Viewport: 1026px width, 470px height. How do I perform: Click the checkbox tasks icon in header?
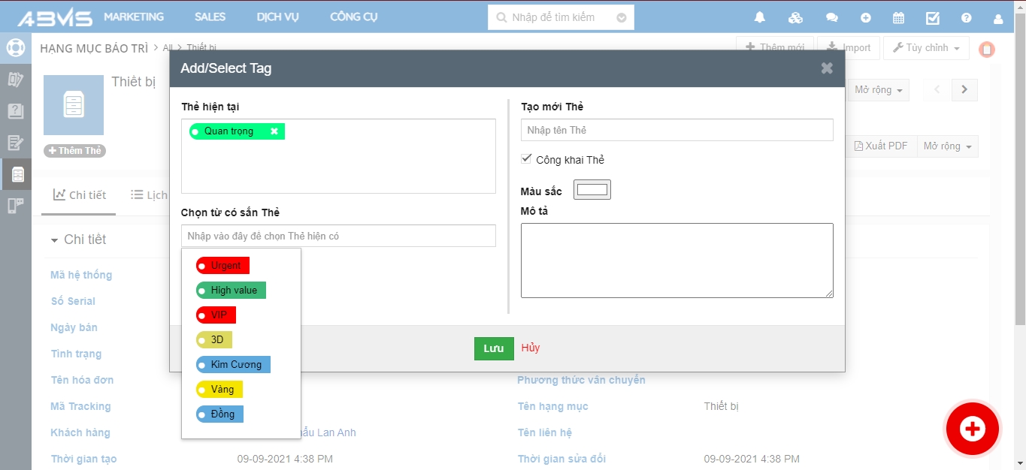pos(933,17)
